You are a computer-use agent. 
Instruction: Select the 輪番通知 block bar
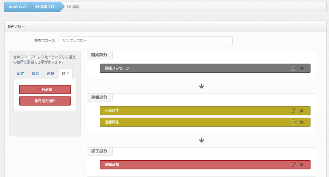click(x=205, y=165)
